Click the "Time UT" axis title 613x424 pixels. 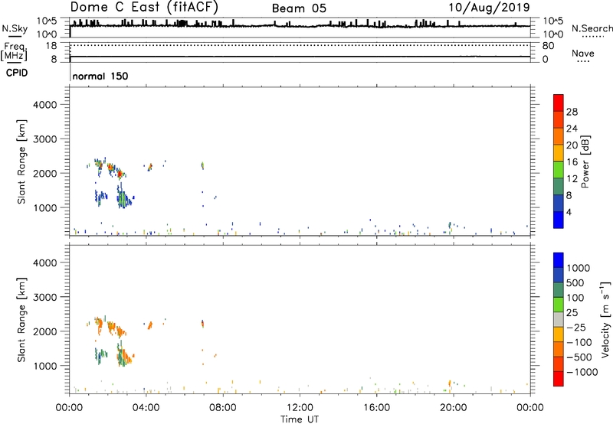(x=300, y=419)
